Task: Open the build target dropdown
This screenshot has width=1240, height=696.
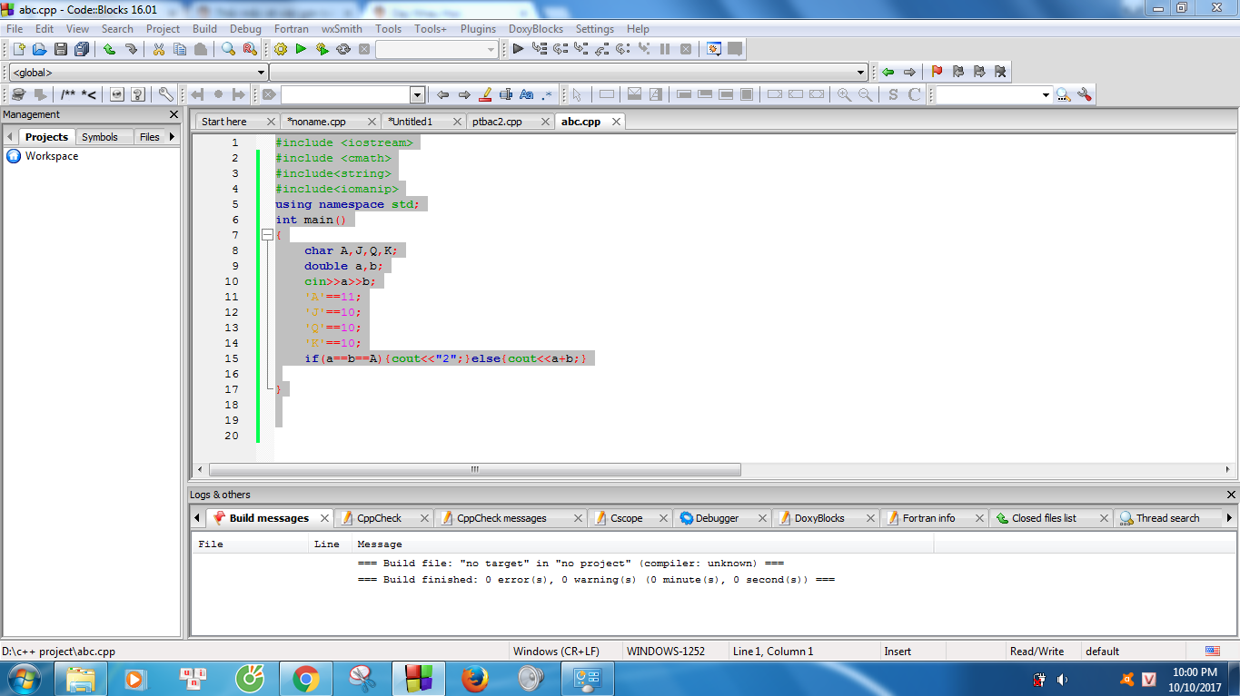Action: click(491, 50)
